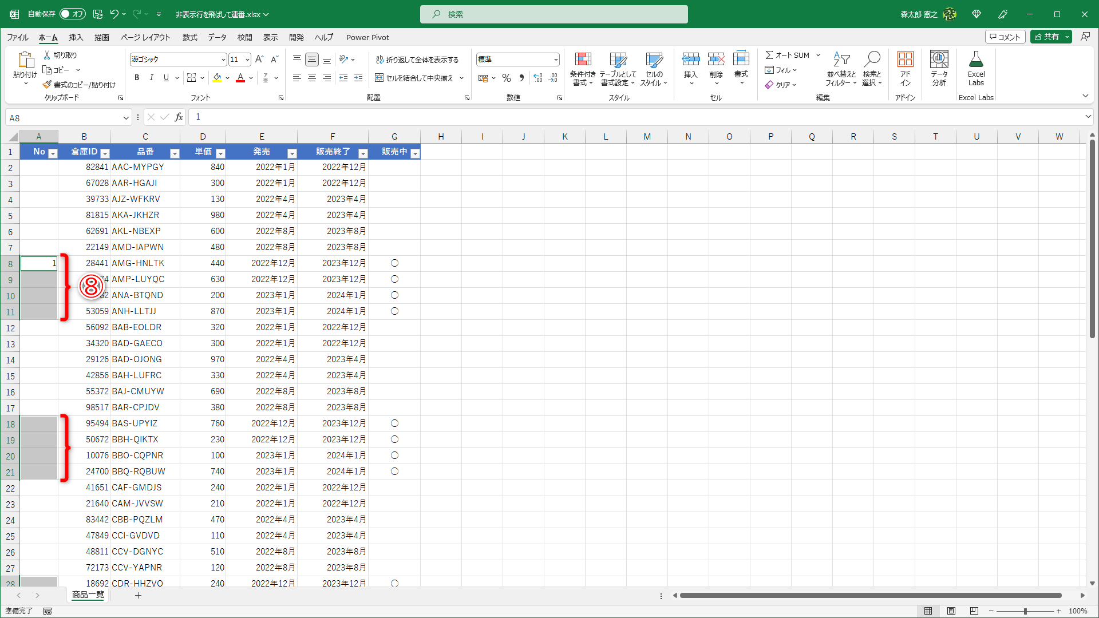This screenshot has width=1099, height=618.
Task: Toggle the AutoSave switch
Action: (73, 14)
